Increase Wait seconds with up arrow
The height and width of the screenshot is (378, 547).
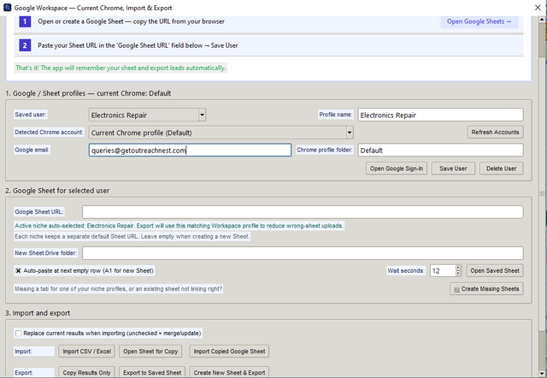458,268
